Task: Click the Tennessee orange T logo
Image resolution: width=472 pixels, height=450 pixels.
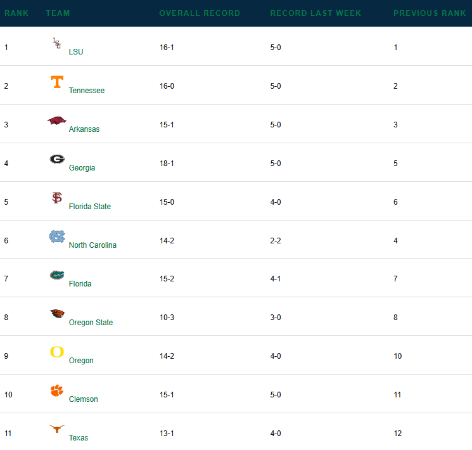Action: tap(57, 82)
